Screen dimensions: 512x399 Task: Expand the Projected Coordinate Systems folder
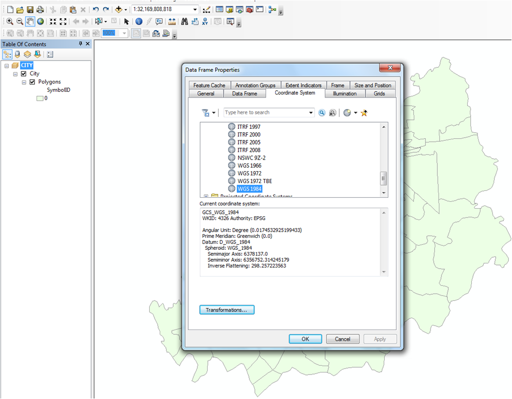[x=206, y=197]
